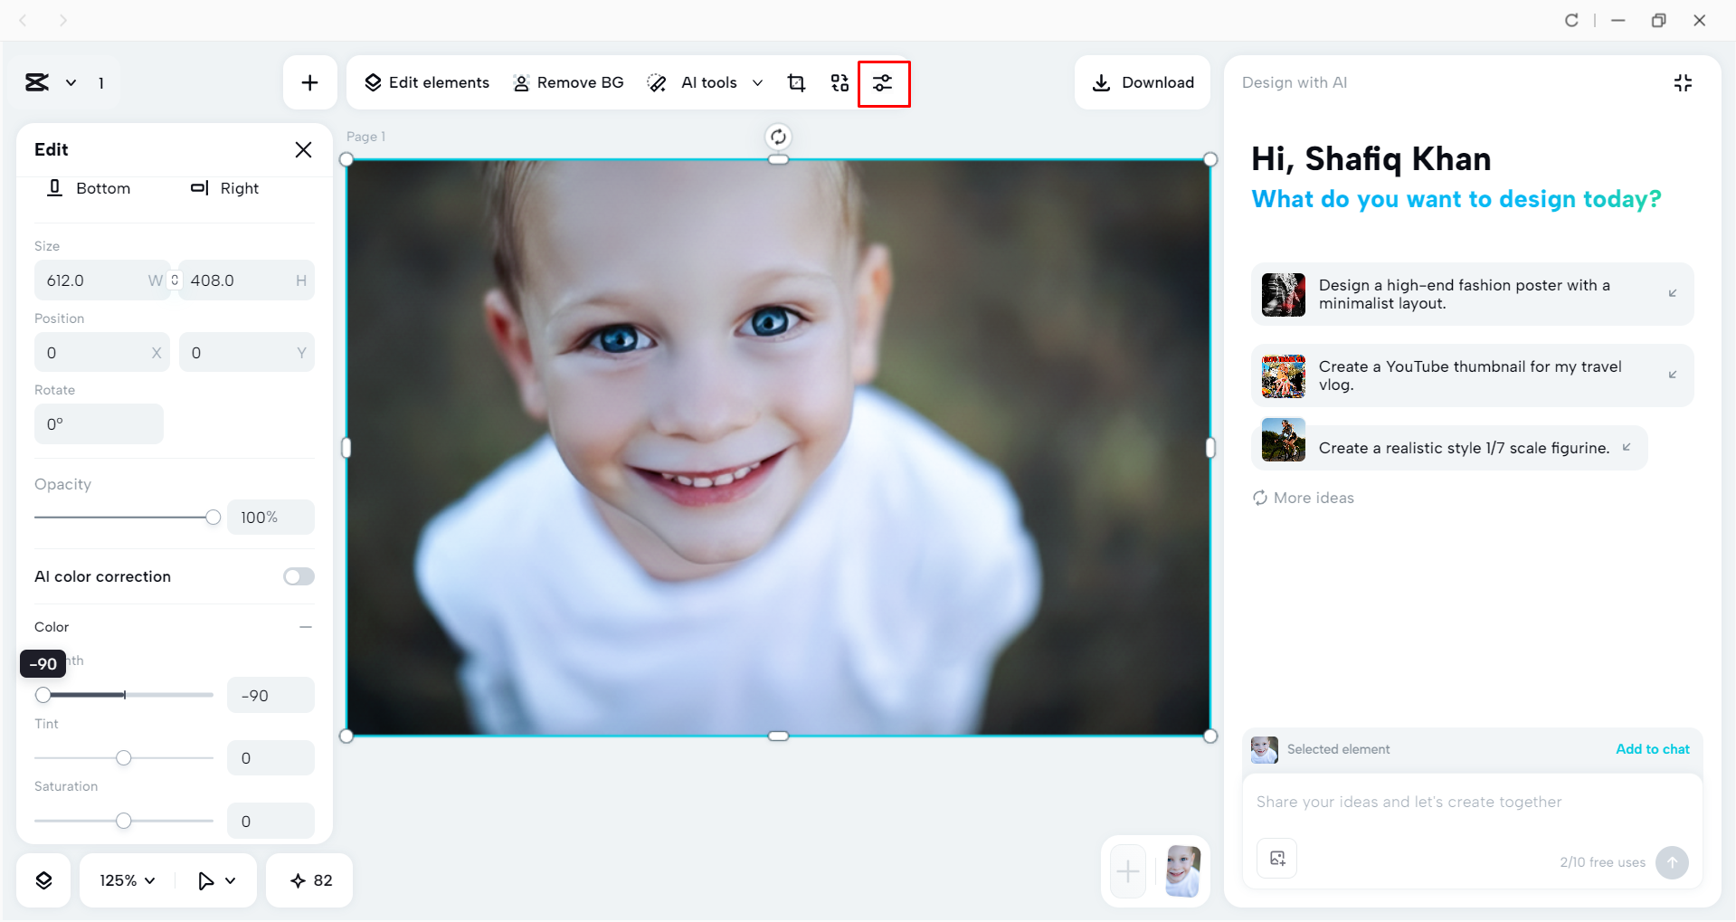Click the Download button
Screen dimensions: 1736x922
pos(1143,82)
